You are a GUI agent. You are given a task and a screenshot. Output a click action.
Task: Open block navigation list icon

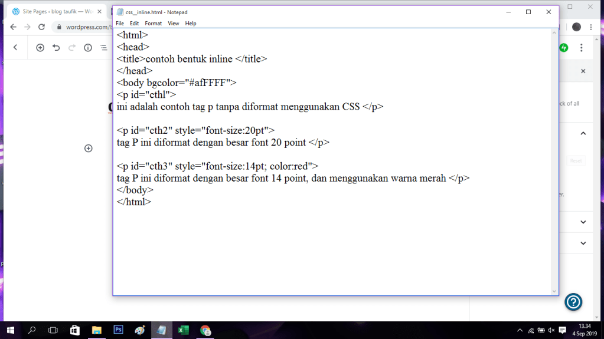coord(104,48)
